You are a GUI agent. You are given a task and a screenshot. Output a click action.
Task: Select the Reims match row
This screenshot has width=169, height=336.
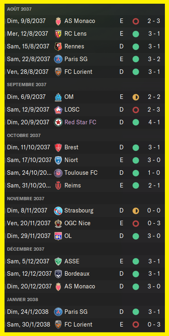(84, 185)
